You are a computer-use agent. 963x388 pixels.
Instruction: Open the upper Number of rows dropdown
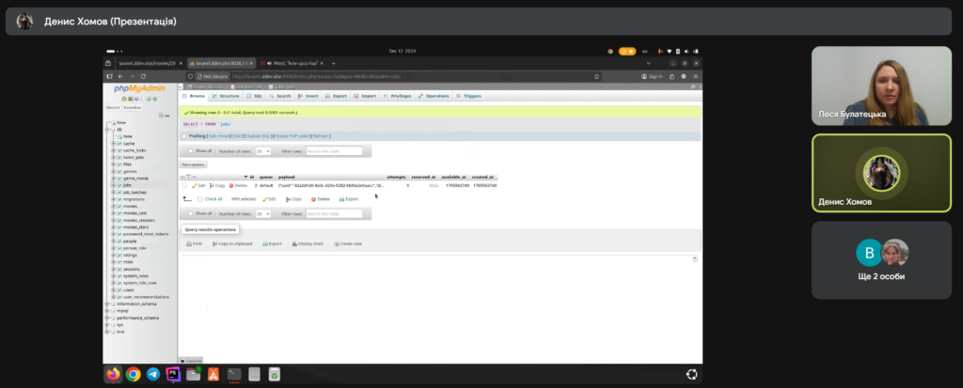pos(263,150)
